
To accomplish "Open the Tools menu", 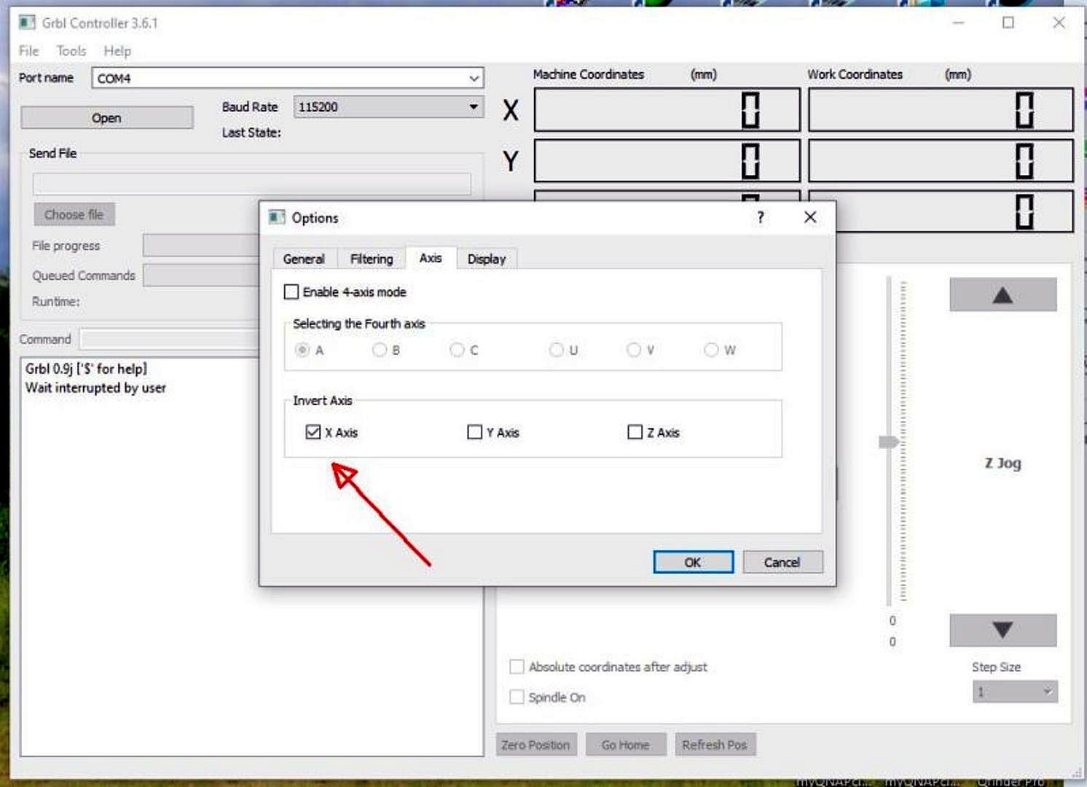I will [x=71, y=51].
